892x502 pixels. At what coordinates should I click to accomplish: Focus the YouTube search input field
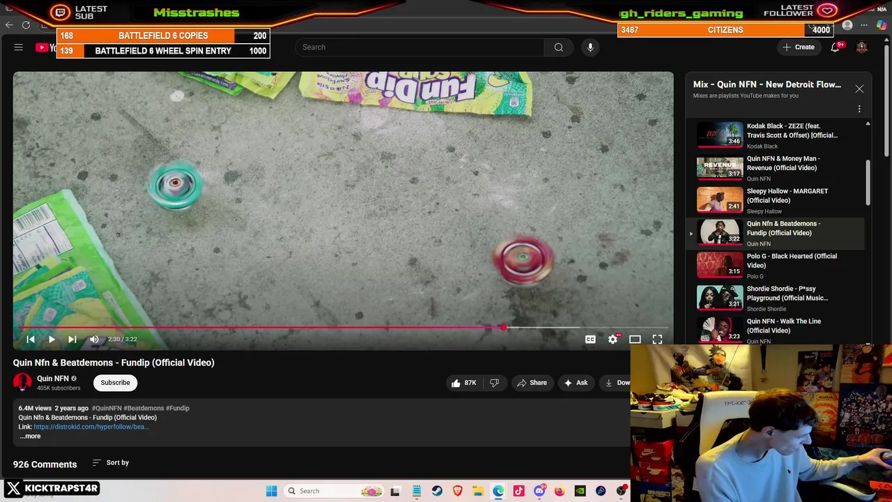point(420,47)
